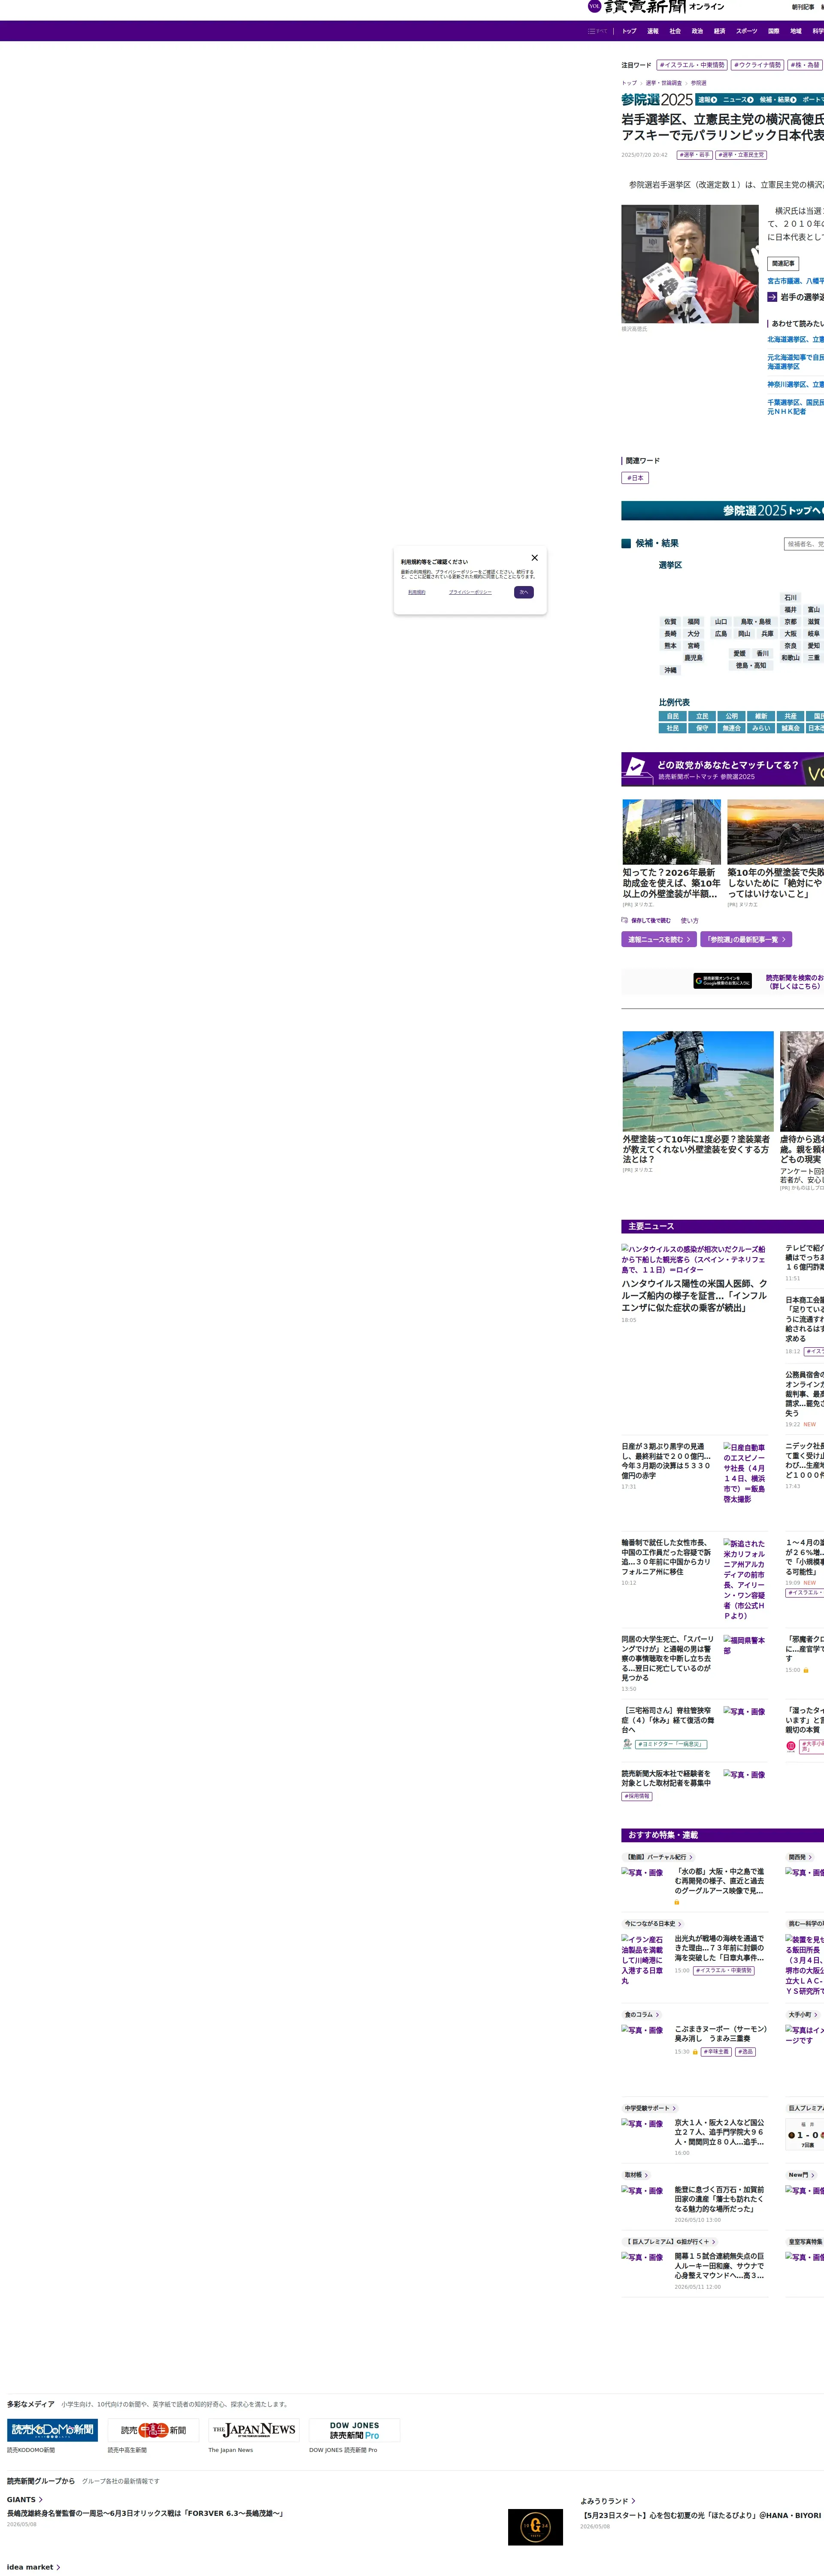Select 政治 in the navigation bar
Image resolution: width=824 pixels, height=2576 pixels.
click(x=697, y=31)
